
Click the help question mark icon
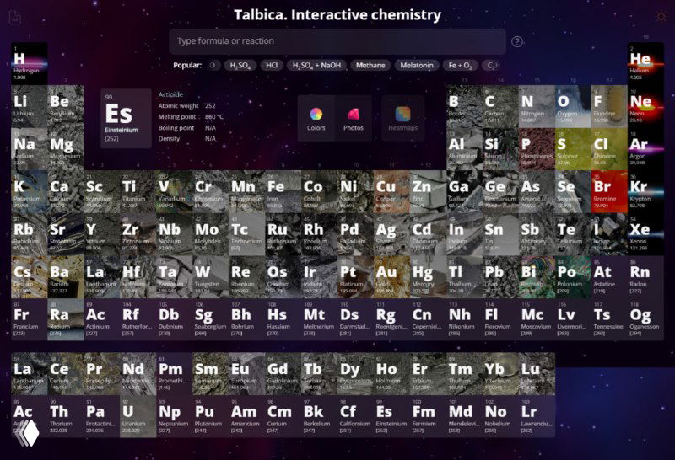(x=517, y=41)
